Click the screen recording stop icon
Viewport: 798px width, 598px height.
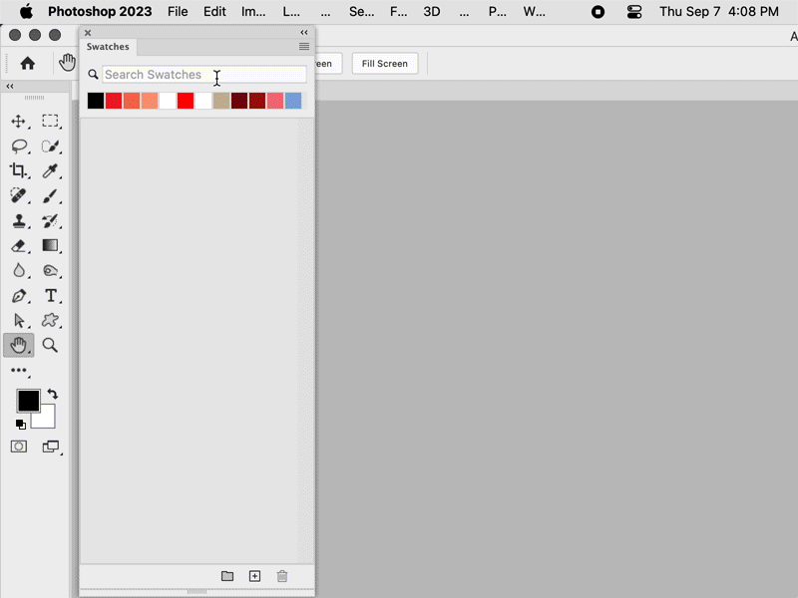tap(598, 11)
